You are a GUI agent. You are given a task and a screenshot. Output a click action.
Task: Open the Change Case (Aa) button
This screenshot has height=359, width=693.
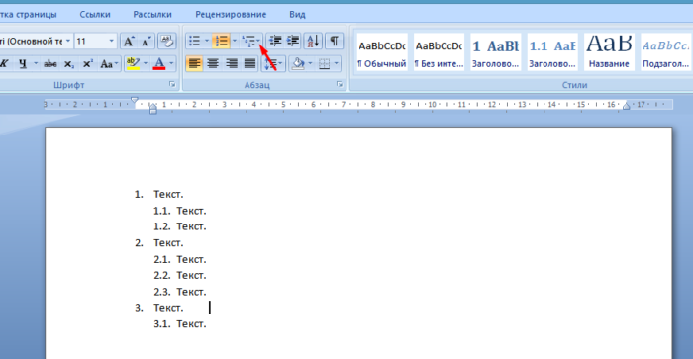click(109, 64)
